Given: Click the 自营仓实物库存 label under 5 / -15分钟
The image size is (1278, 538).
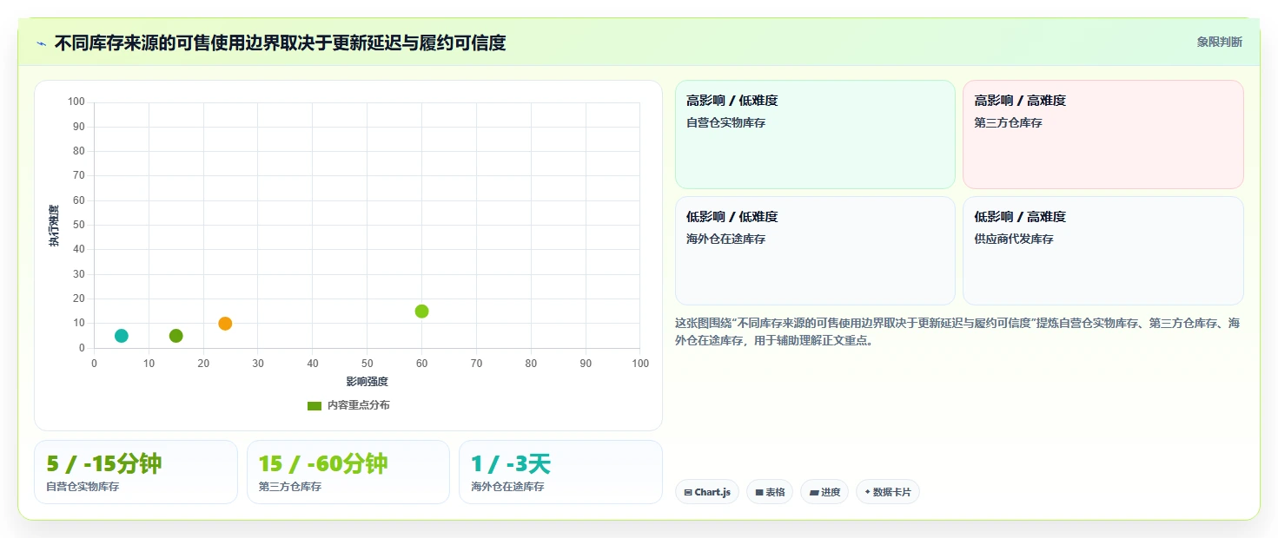Looking at the screenshot, I should pyautogui.click(x=83, y=487).
